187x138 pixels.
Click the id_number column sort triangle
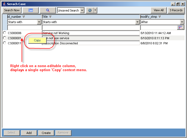pos(24,17)
